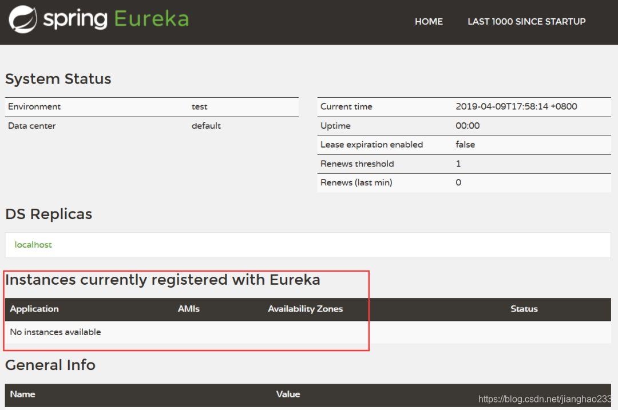Select the timestamp 2019-04-09T17:58:14 +0800
This screenshot has height=410, width=618.
(516, 106)
